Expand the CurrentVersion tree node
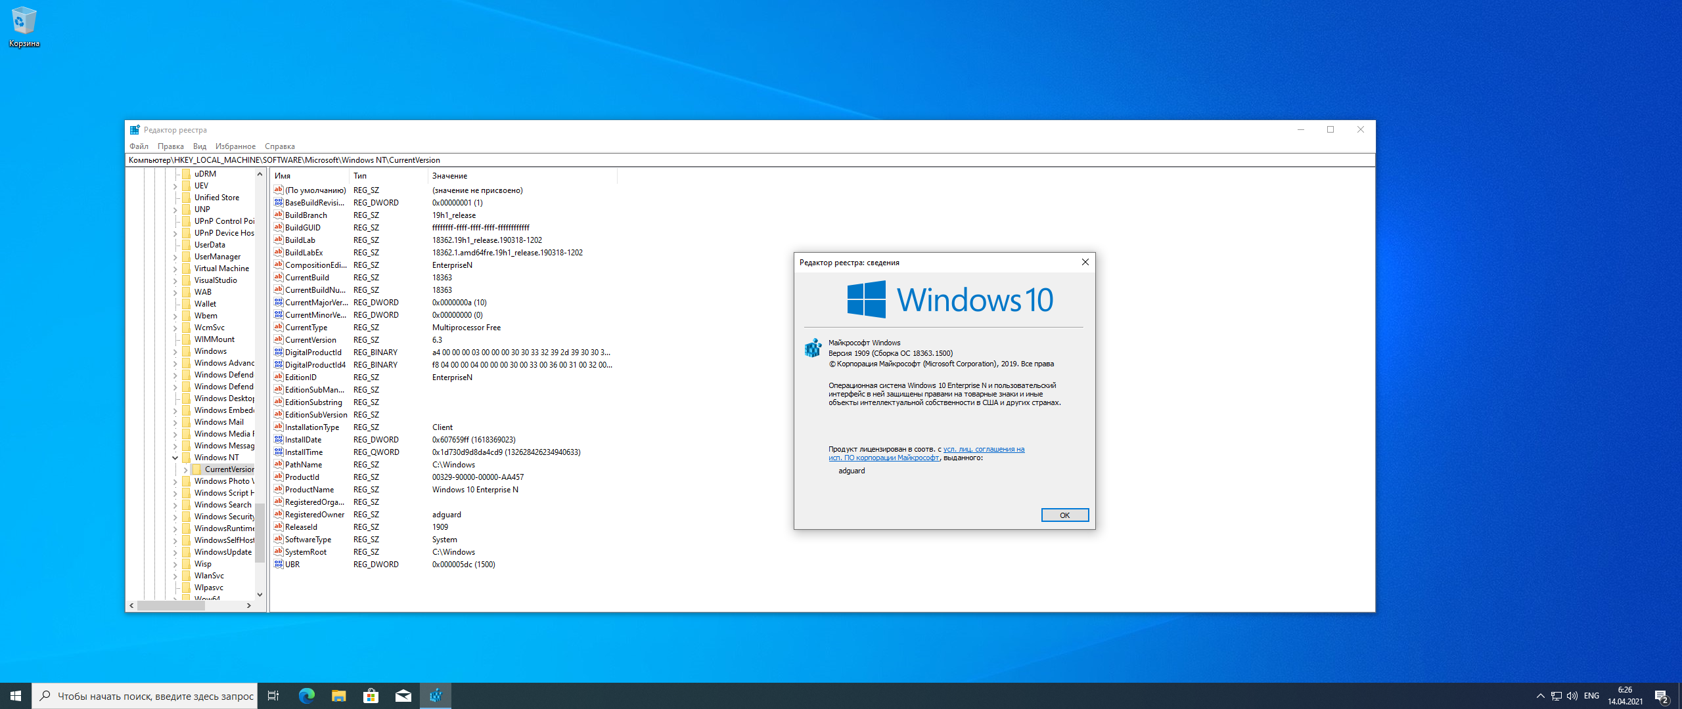The image size is (1682, 709). (x=186, y=469)
